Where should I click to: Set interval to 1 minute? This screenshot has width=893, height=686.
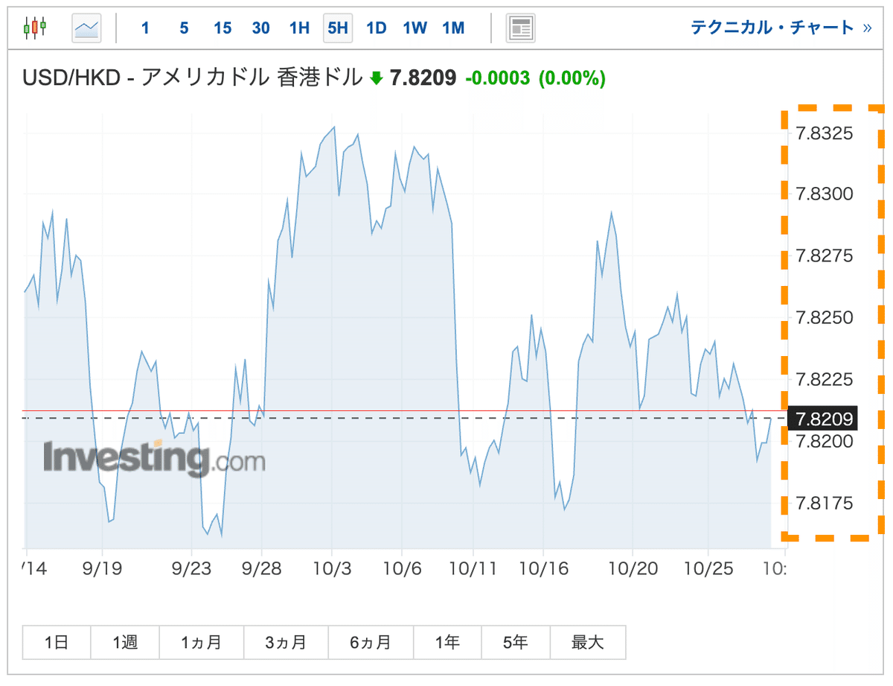pyautogui.click(x=145, y=28)
